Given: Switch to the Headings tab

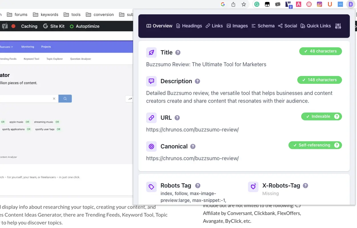Looking at the screenshot, I should point(189,26).
